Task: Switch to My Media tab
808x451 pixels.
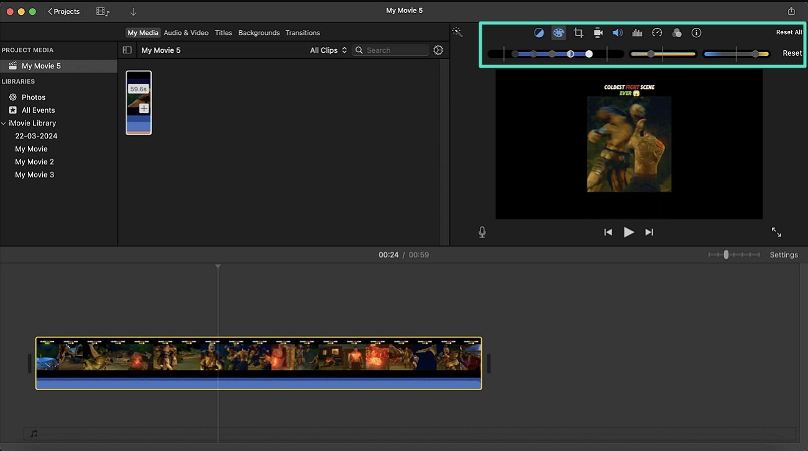Action: [143, 33]
